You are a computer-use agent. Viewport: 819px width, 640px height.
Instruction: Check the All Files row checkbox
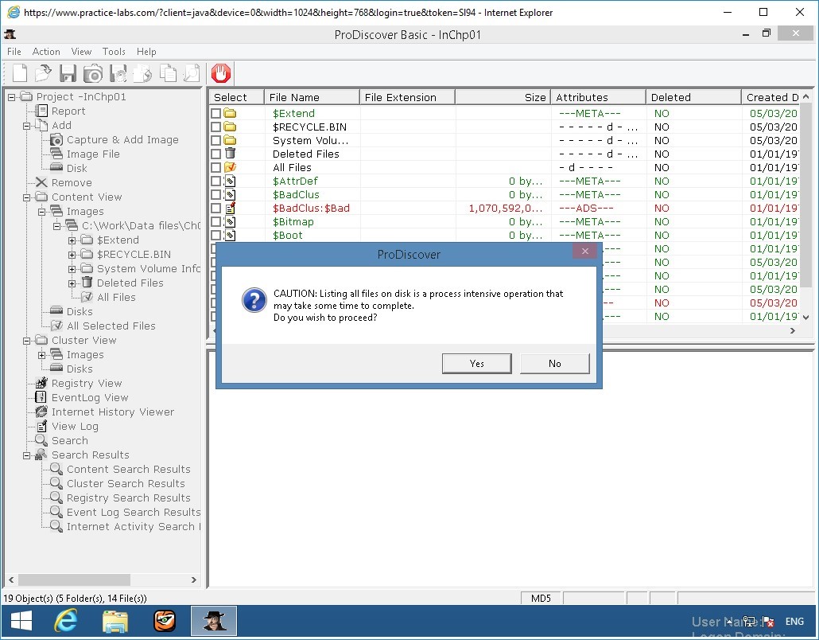pyautogui.click(x=215, y=167)
